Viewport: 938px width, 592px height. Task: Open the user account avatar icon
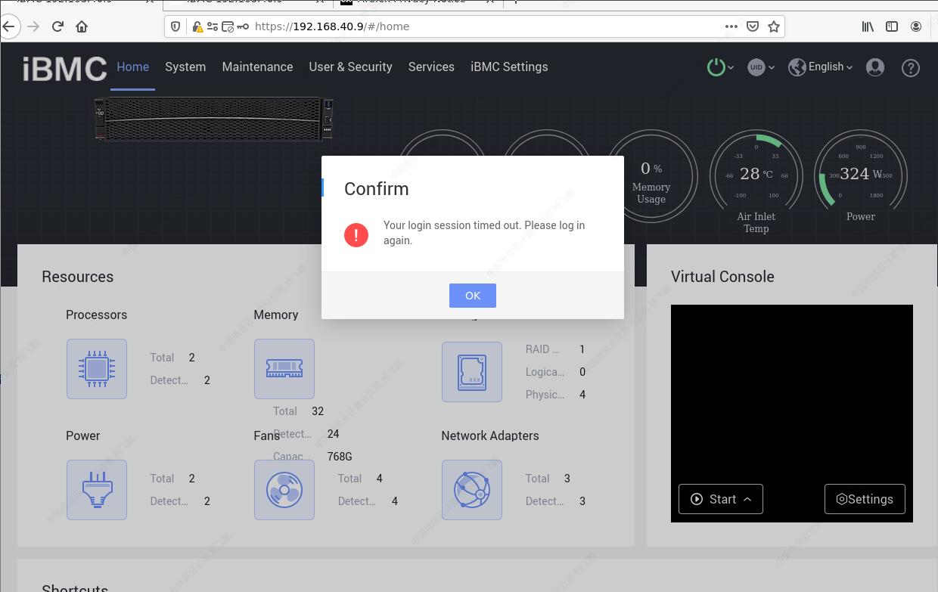click(875, 67)
